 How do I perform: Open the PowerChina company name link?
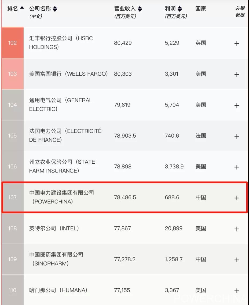62,197
